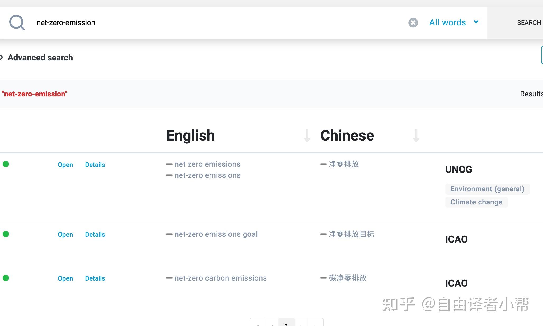The width and height of the screenshot is (543, 326).
Task: Expand the Advanced search section
Action: (40, 58)
